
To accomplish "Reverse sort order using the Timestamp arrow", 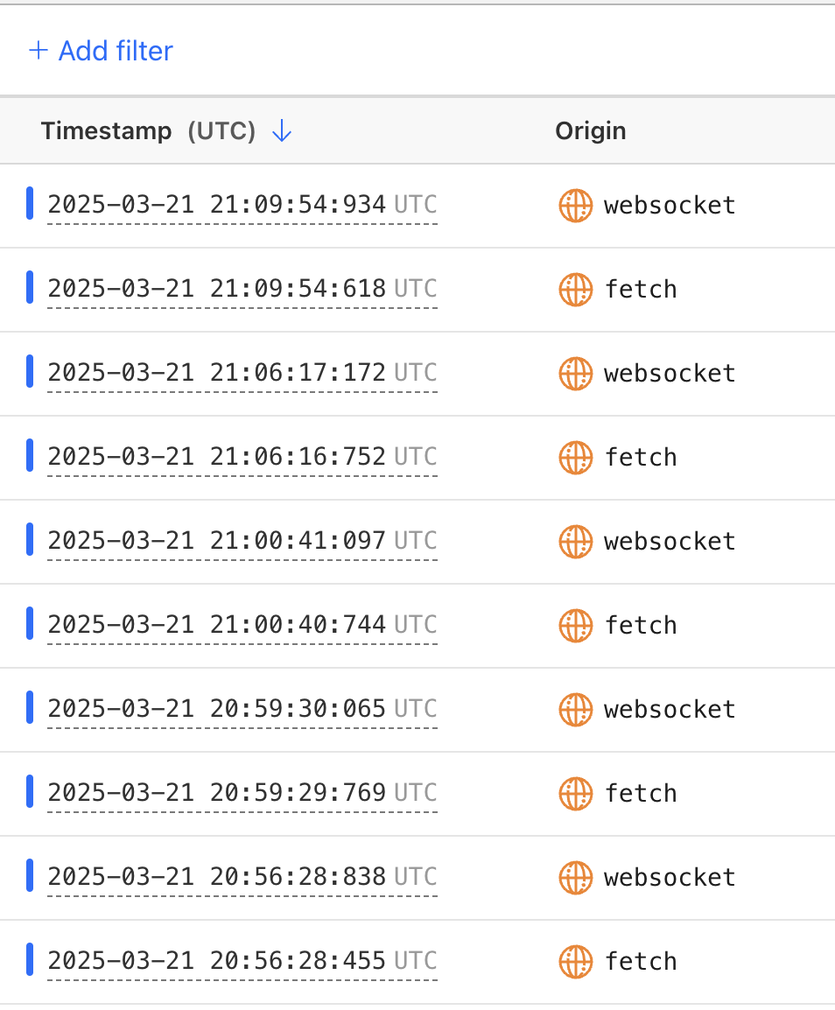I will [x=281, y=130].
